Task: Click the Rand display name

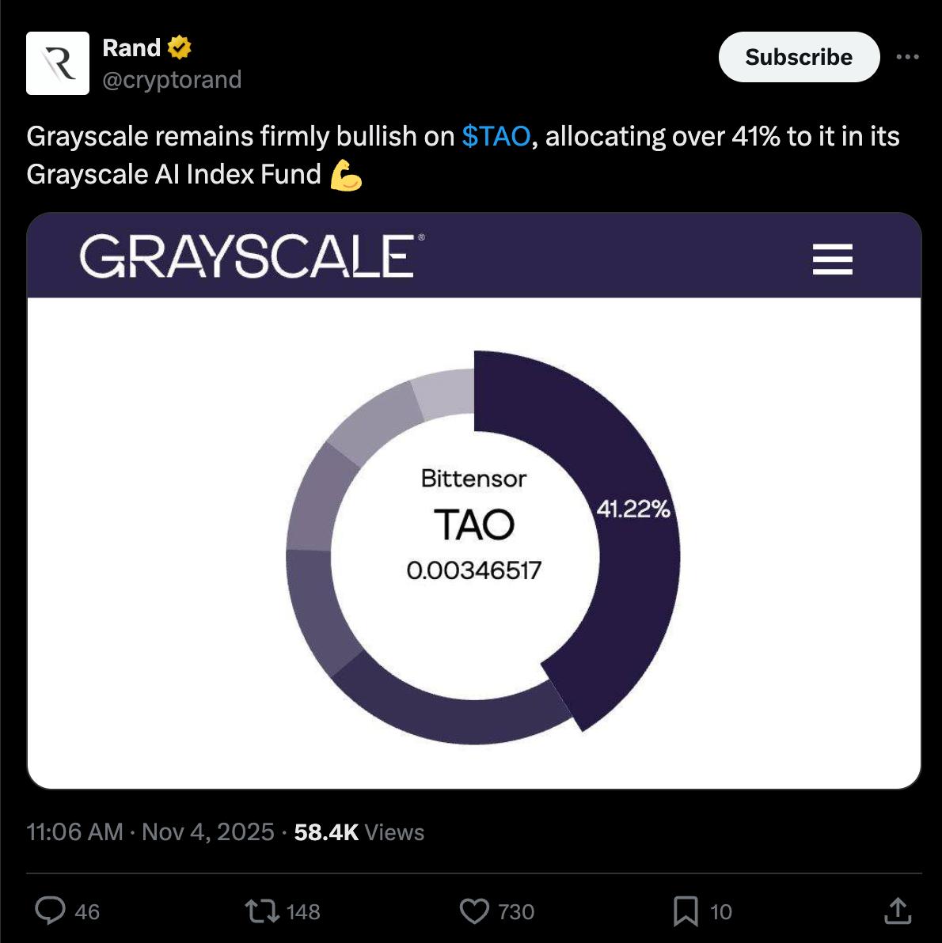Action: tap(131, 48)
